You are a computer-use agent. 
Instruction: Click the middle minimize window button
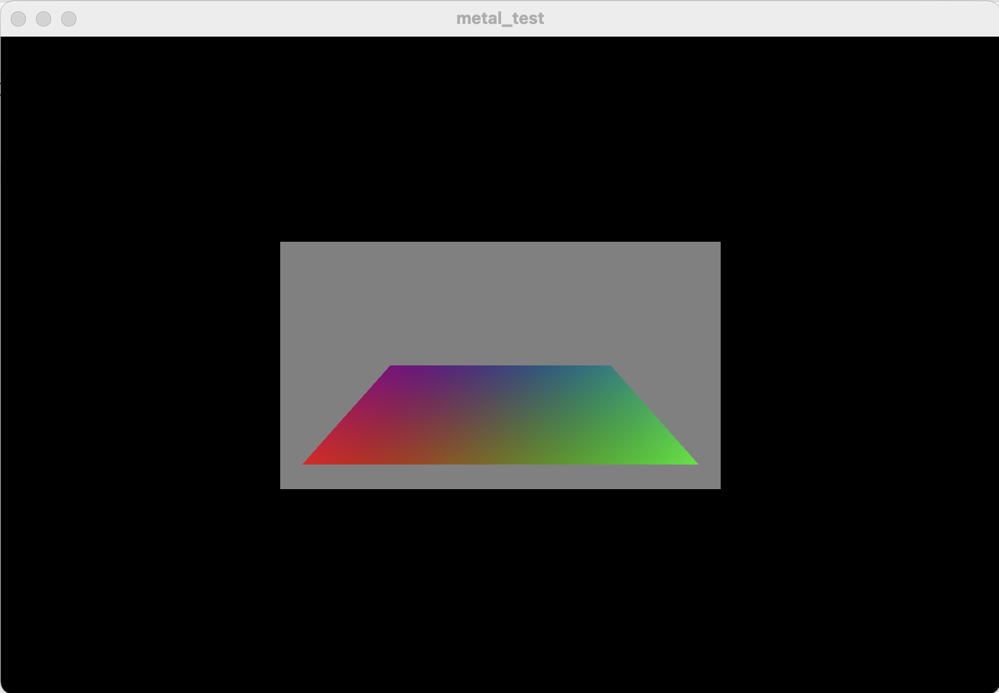(44, 19)
